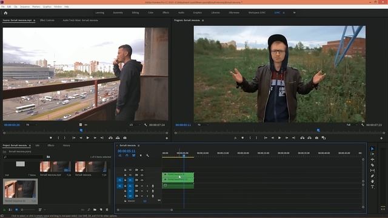Viewport: 388px width, 218px height.
Task: Open the File menu
Action: coord(2,7)
